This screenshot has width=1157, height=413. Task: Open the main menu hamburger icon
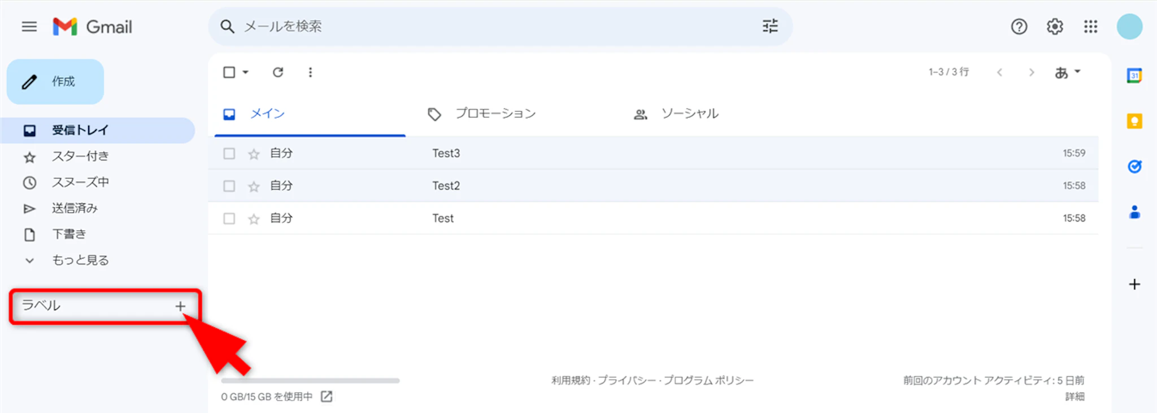(29, 27)
